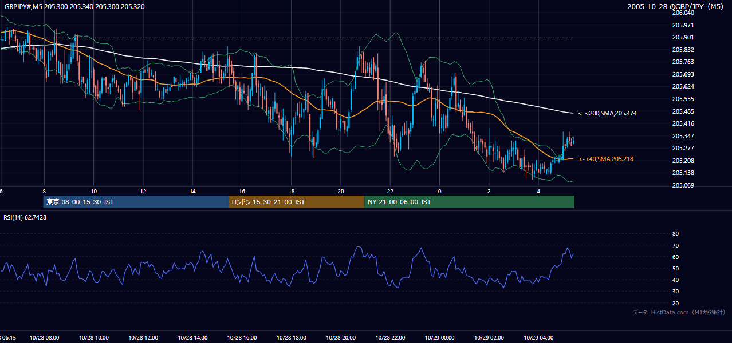Click price axis label 205.485
The height and width of the screenshot is (343, 732).
point(683,111)
